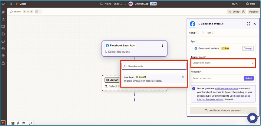Image resolution: width=261 pixels, height=126 pixels.
Task: Open the Choose an event dropdown
Action: pos(223,63)
